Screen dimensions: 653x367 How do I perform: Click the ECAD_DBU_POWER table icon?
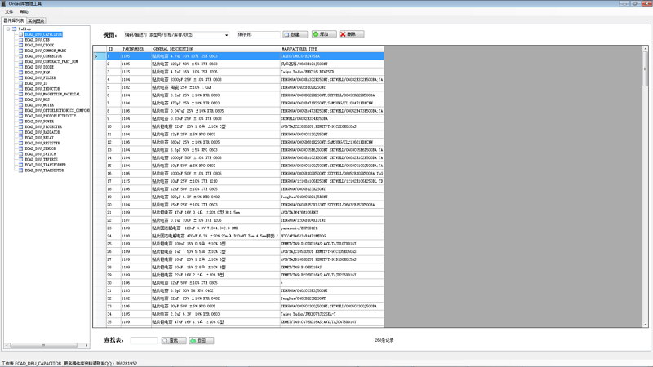tap(20, 121)
